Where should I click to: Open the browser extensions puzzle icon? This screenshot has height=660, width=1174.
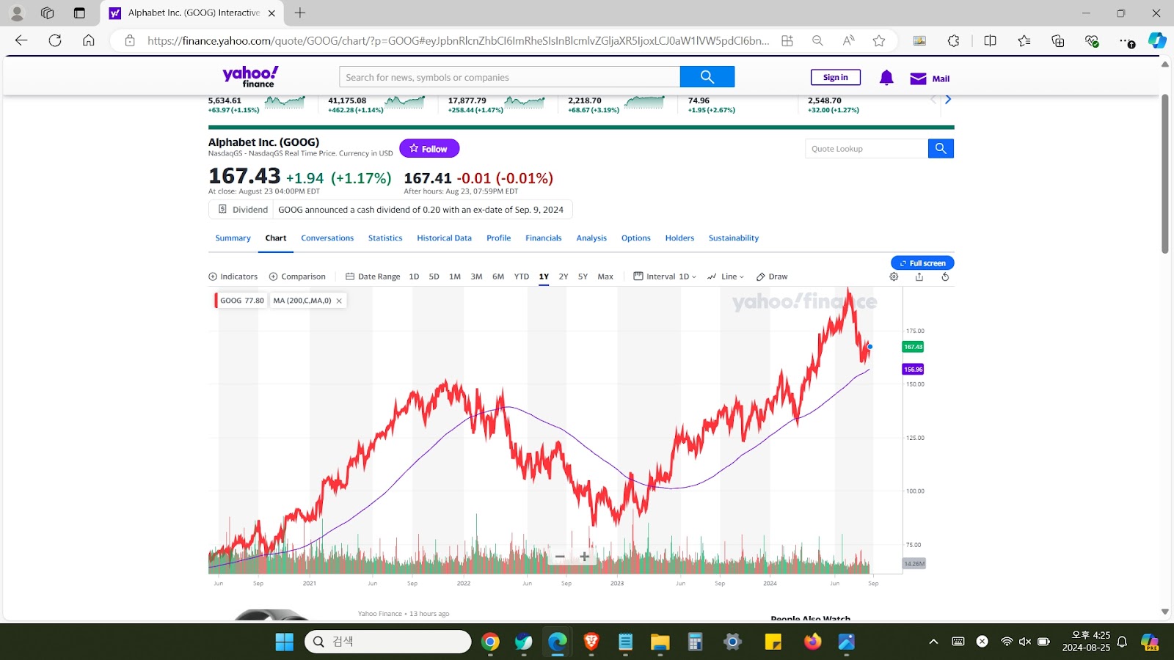point(954,41)
